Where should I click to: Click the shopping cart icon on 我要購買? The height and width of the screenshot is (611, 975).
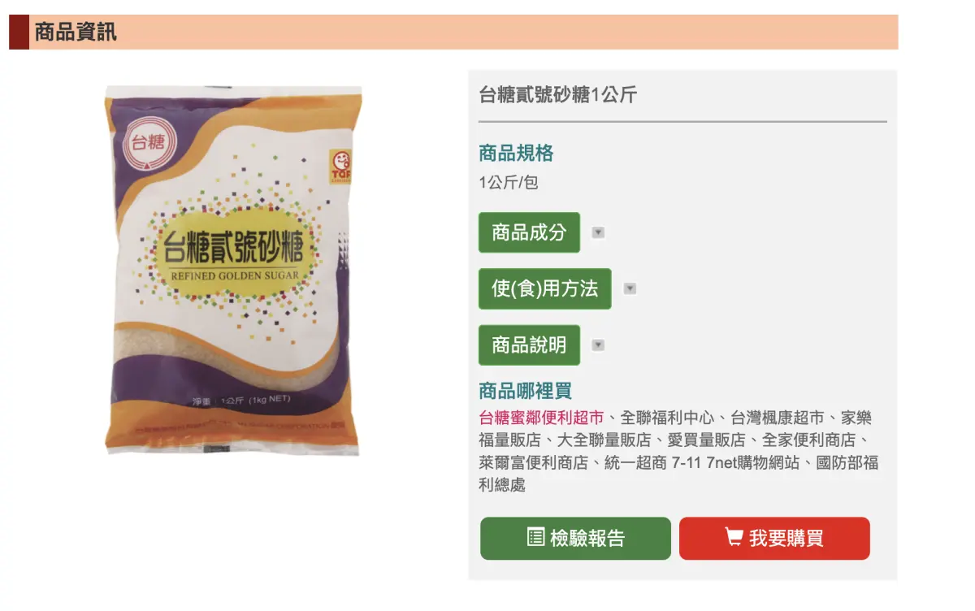click(733, 537)
